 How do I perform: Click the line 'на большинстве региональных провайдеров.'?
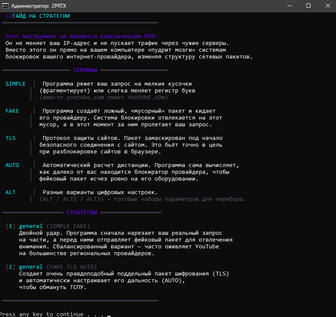click(x=86, y=253)
